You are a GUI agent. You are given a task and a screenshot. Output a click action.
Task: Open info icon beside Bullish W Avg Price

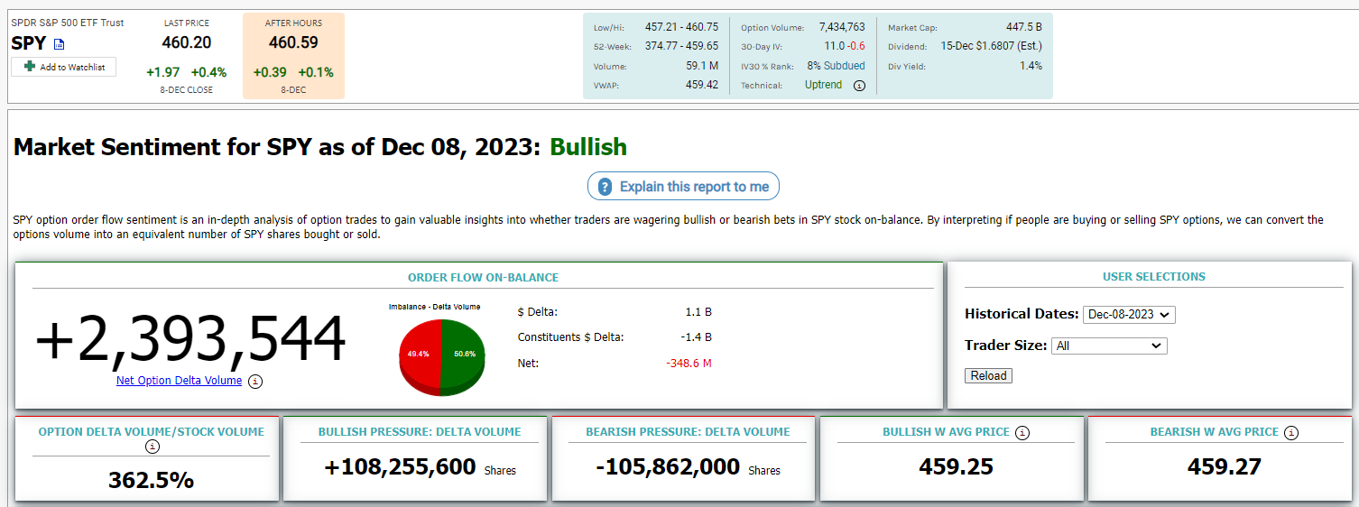pyautogui.click(x=1022, y=432)
